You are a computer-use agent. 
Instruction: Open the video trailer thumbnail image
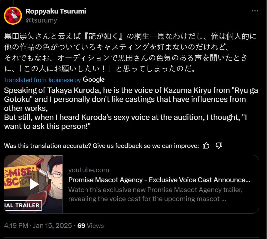(33, 184)
